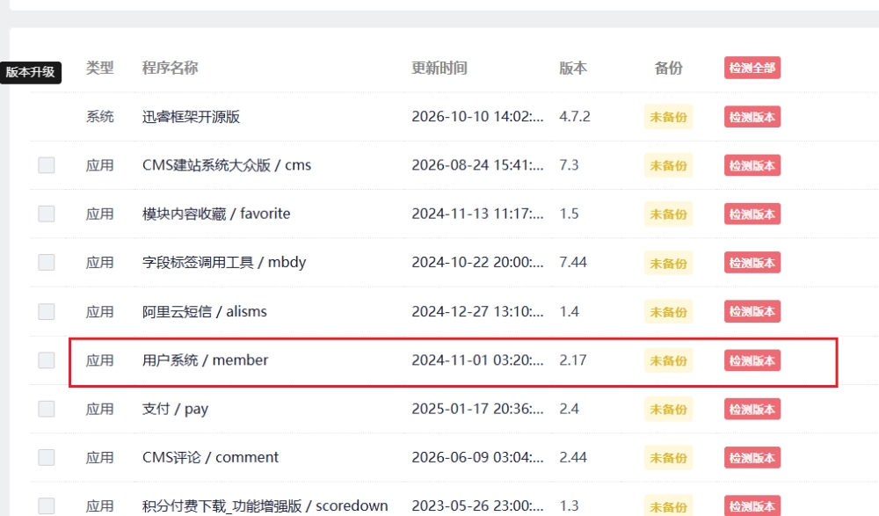Tick the 用户系统 / member checkbox
879x516 pixels.
point(47,360)
